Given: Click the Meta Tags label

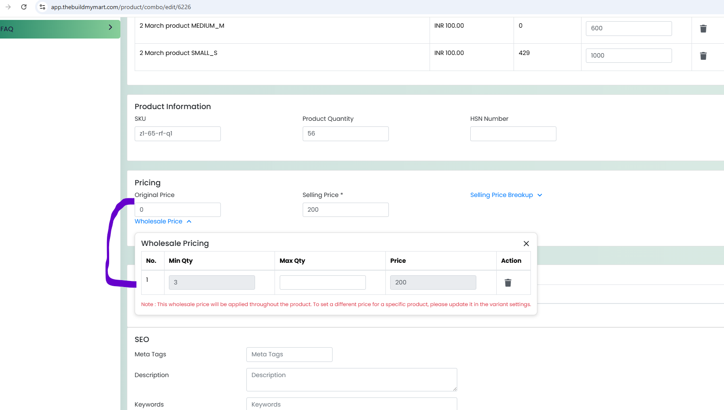Looking at the screenshot, I should (x=150, y=354).
